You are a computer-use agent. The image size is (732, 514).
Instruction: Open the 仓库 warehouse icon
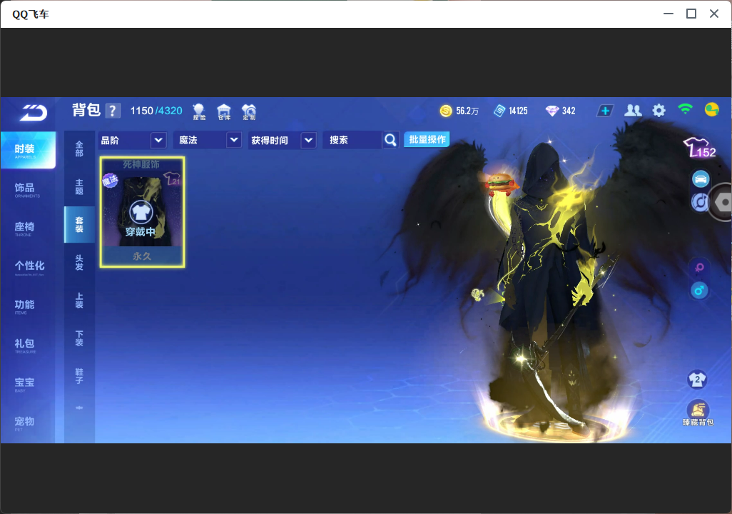tap(224, 111)
